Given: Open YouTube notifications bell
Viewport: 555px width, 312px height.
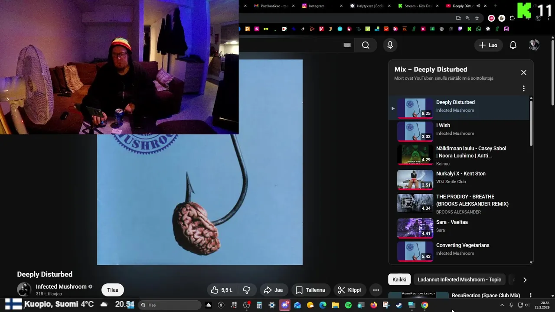Looking at the screenshot, I should (x=513, y=45).
